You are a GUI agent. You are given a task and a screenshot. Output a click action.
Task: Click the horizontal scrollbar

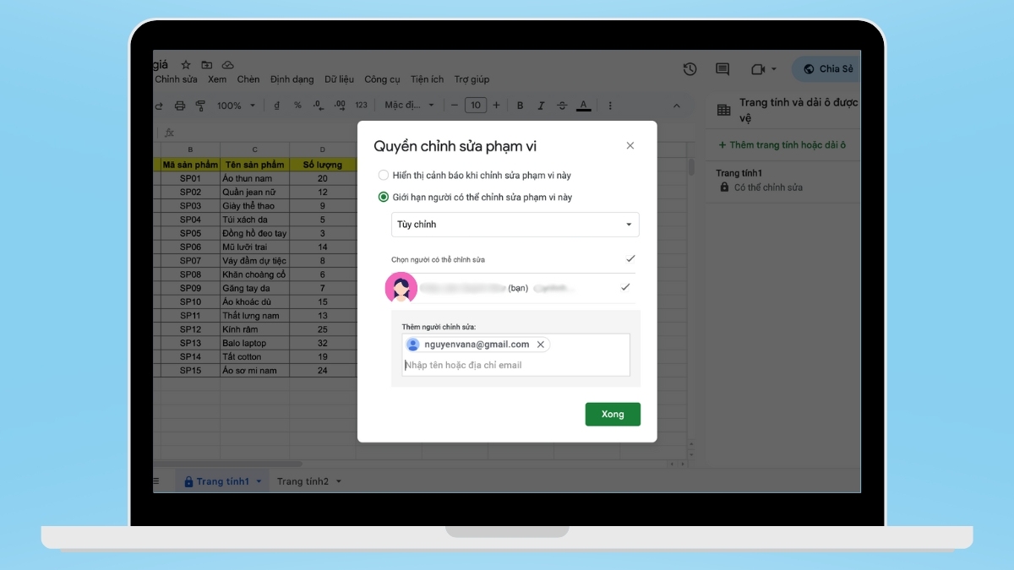coord(227,464)
